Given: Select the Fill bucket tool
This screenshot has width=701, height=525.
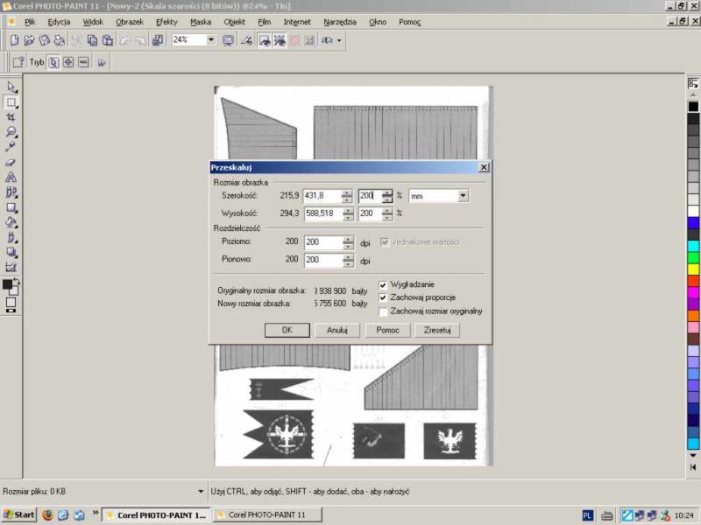Looking at the screenshot, I should tap(11, 222).
